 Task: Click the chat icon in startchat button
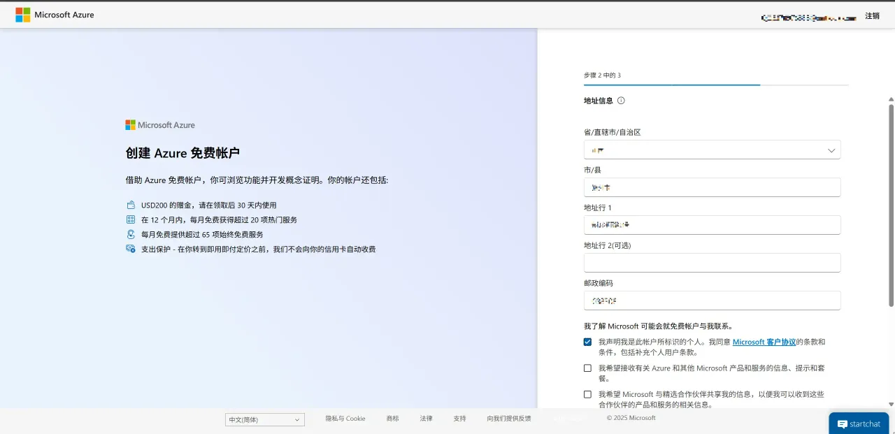coord(843,424)
